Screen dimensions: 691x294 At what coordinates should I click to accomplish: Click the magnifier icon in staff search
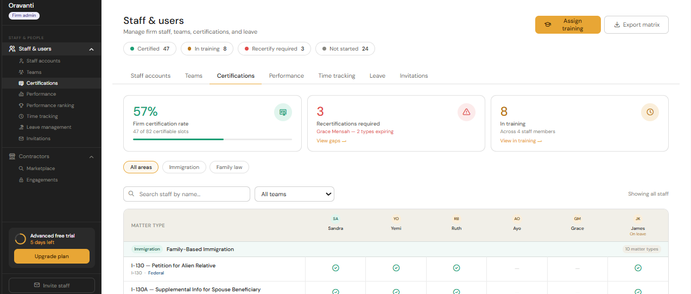(132, 194)
